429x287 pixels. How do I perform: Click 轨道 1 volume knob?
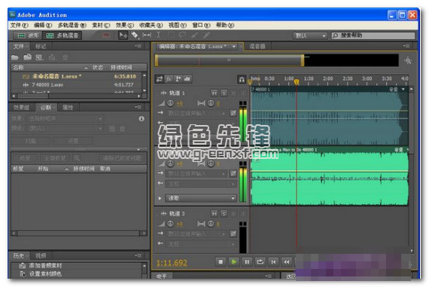point(170,103)
